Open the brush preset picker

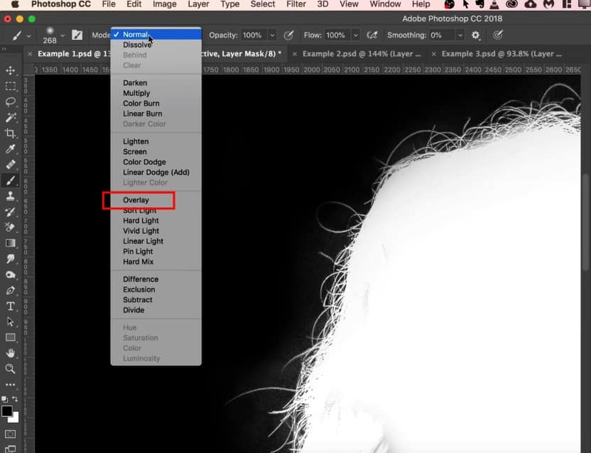coord(63,35)
